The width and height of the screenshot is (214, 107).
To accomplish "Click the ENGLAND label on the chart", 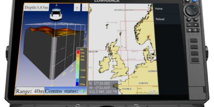I will pyautogui.click(x=118, y=69).
